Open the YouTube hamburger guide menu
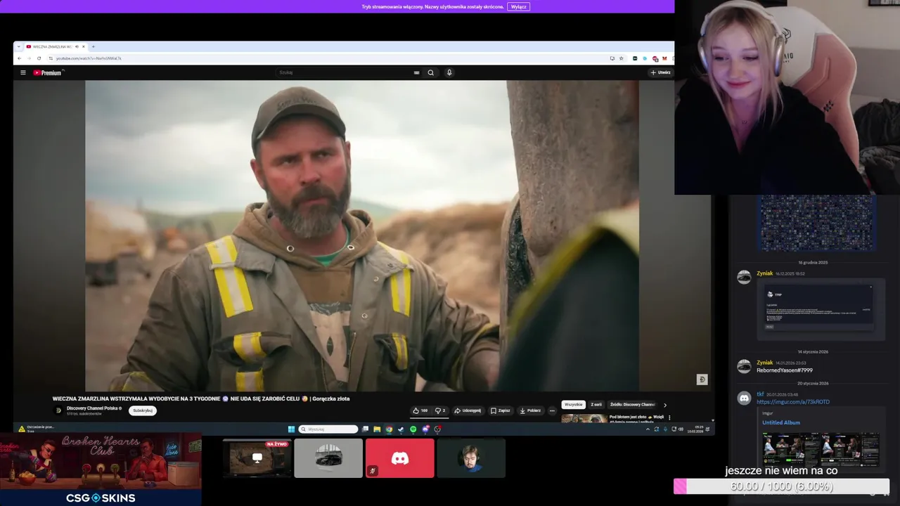900x506 pixels. (22, 72)
